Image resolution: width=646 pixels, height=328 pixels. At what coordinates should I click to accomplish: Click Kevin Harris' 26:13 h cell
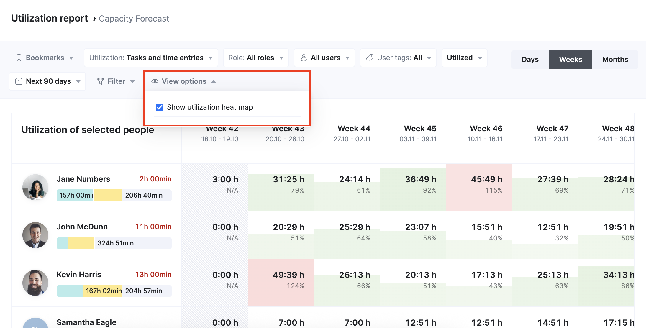347,283
